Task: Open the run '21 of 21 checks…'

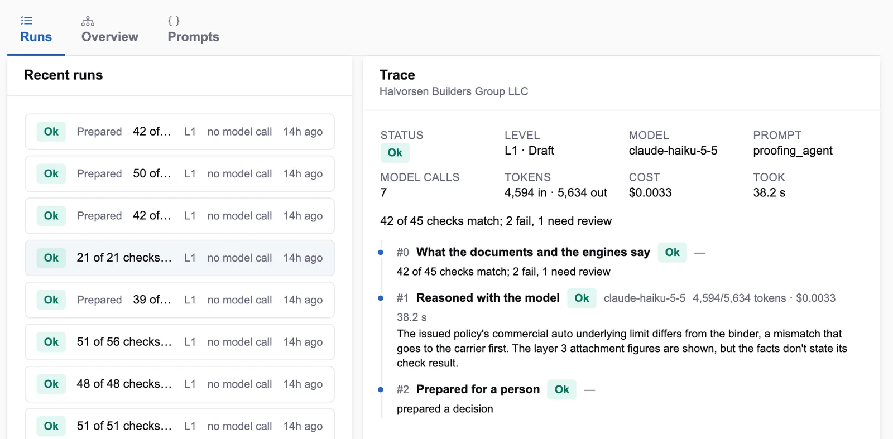Action: tap(180, 258)
